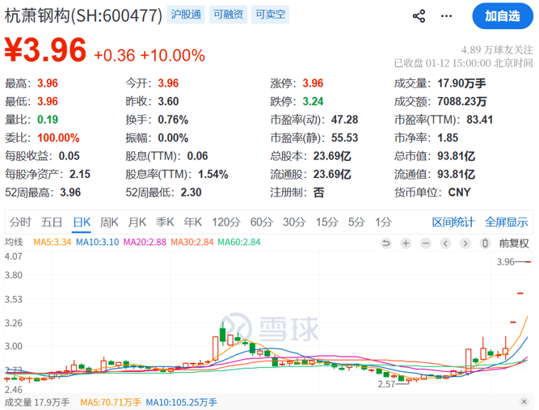
Task: Select the 1分 interval tab
Action: tap(383, 222)
